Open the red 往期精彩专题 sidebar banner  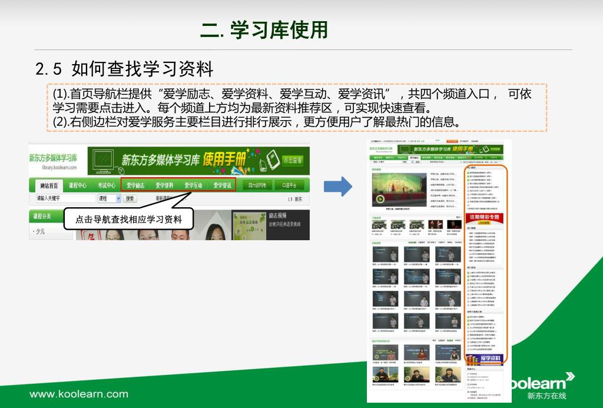pyautogui.click(x=484, y=219)
